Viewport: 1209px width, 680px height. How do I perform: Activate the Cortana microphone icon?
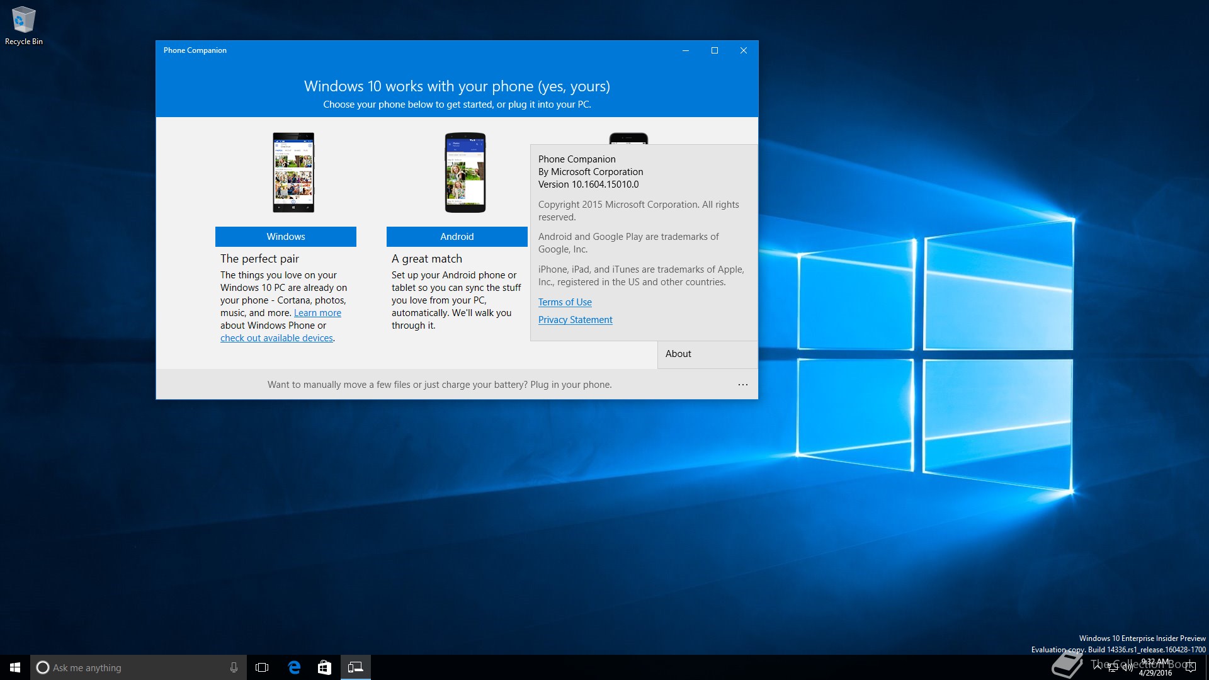[234, 667]
